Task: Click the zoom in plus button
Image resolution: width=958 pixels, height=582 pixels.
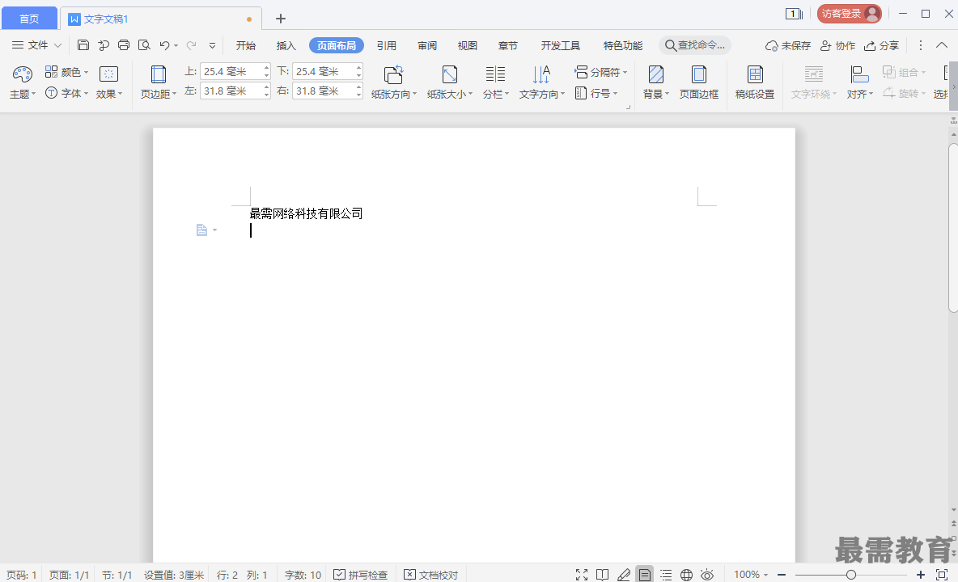Action: point(921,575)
